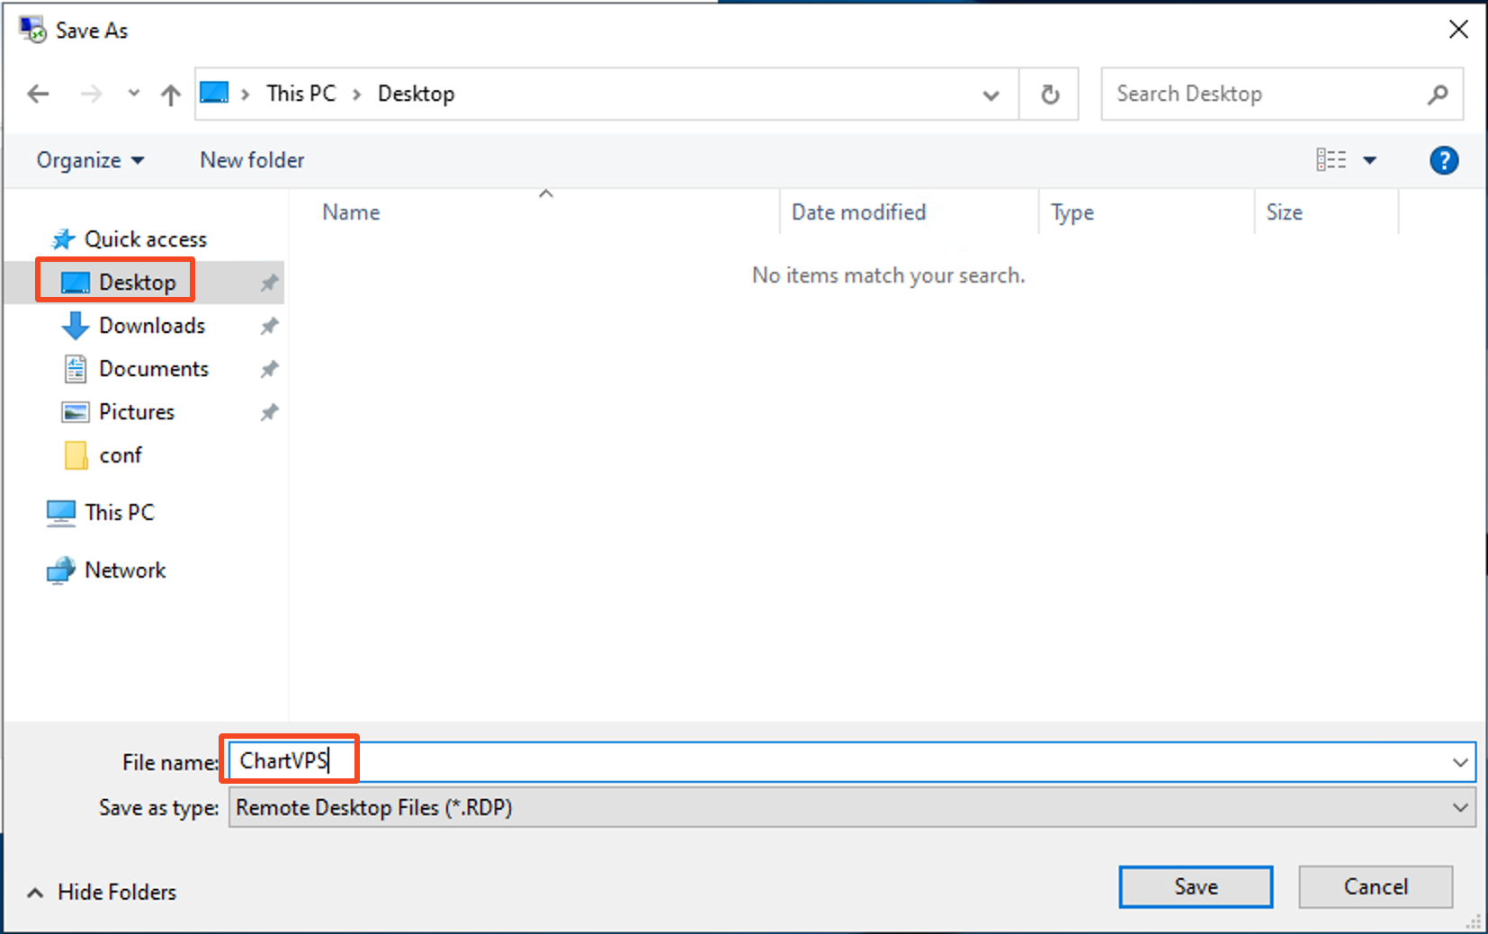This screenshot has width=1488, height=934.
Task: Open the Organize menu
Action: click(x=89, y=160)
